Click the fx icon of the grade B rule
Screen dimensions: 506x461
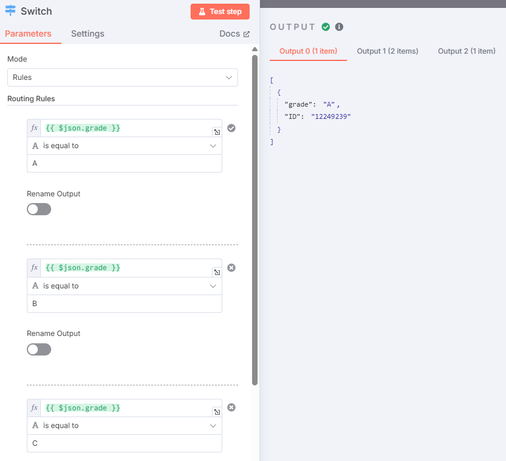pos(34,268)
